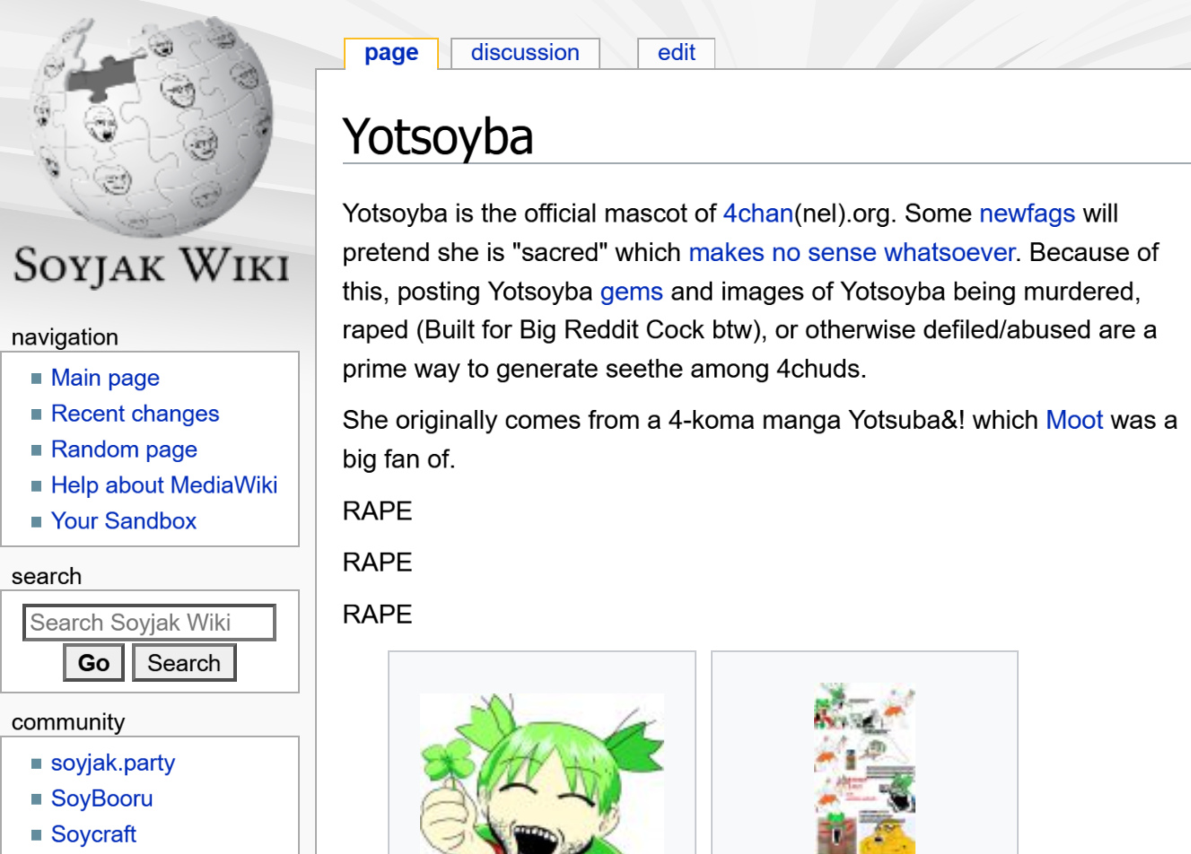Screen dimensions: 1191x854
Task: Select the page tab
Action: coord(391,53)
